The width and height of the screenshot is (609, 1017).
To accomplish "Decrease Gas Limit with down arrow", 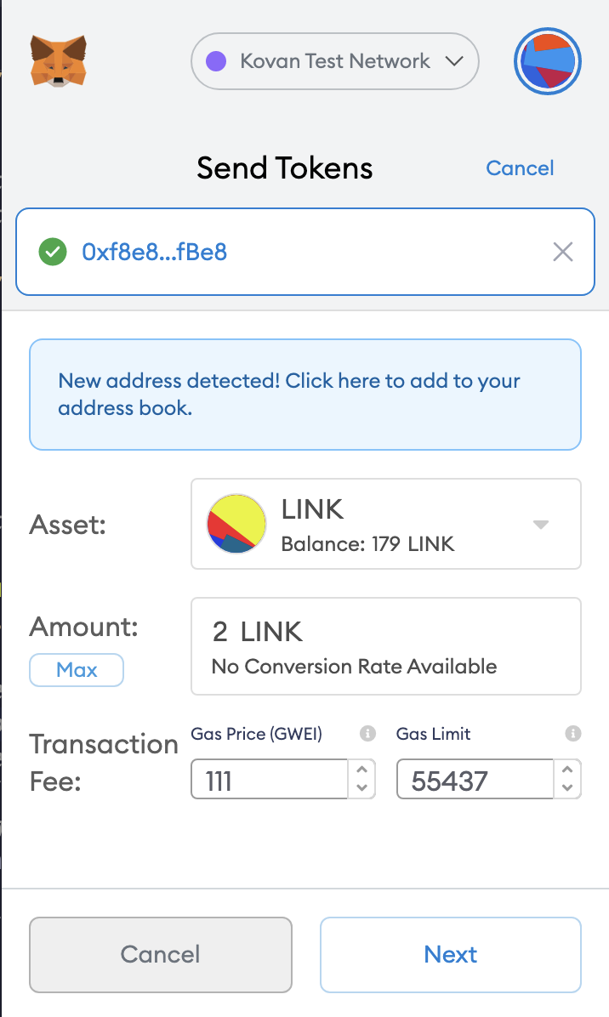I will pos(567,788).
